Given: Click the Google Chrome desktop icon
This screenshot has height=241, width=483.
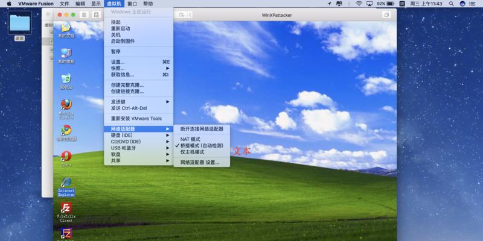Looking at the screenshot, I should pos(66,131).
